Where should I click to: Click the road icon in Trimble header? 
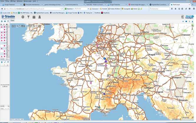click(x=39, y=17)
